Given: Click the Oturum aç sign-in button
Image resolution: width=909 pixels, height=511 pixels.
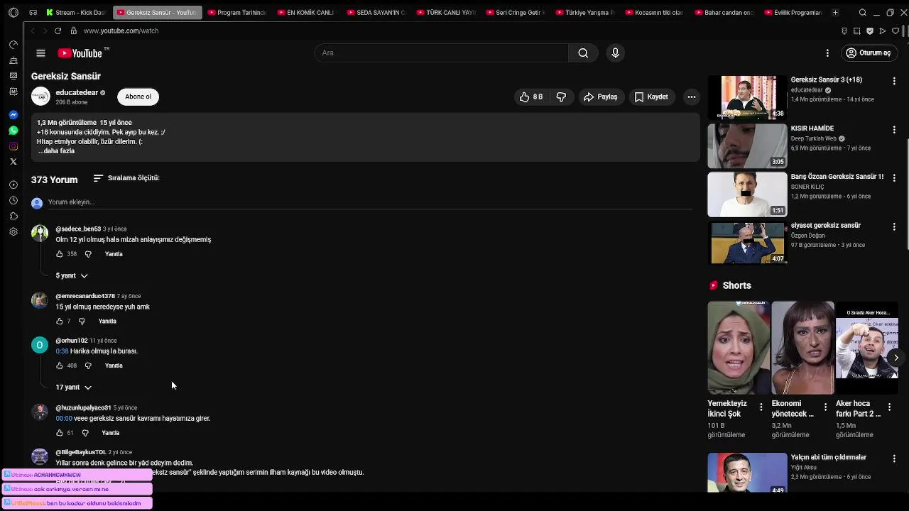Looking at the screenshot, I should (x=868, y=53).
